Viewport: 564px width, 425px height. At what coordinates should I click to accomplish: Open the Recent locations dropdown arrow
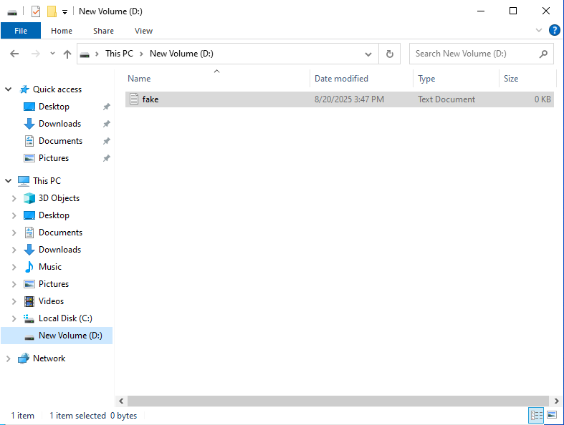pyautogui.click(x=52, y=54)
